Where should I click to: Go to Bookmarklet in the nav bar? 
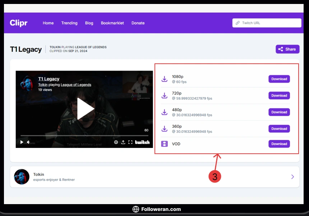112,23
